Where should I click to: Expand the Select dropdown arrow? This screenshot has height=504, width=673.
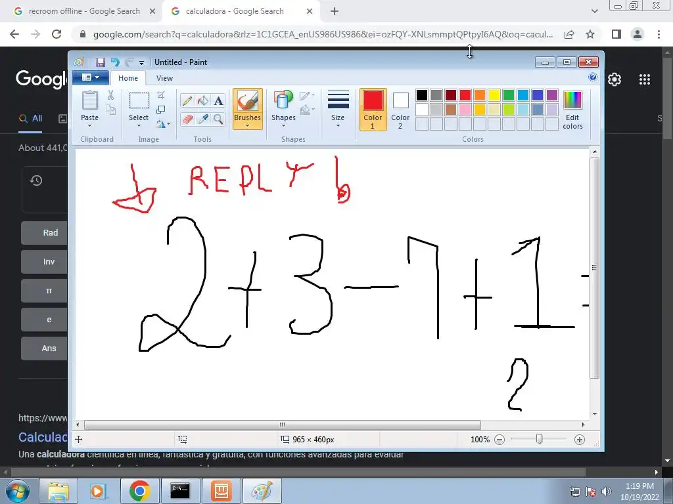click(139, 126)
